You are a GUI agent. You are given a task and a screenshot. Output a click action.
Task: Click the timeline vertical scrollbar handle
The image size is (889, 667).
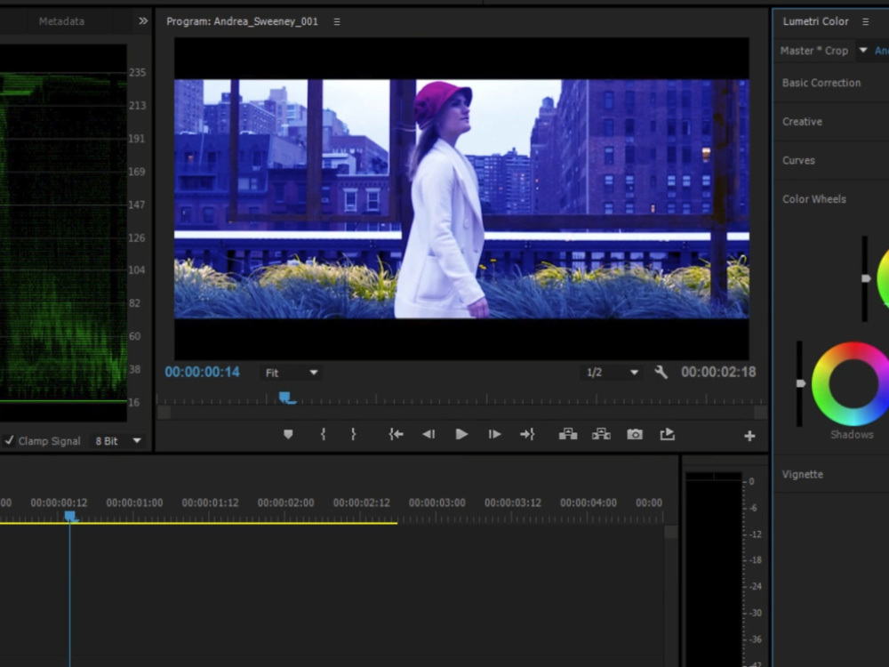670,532
